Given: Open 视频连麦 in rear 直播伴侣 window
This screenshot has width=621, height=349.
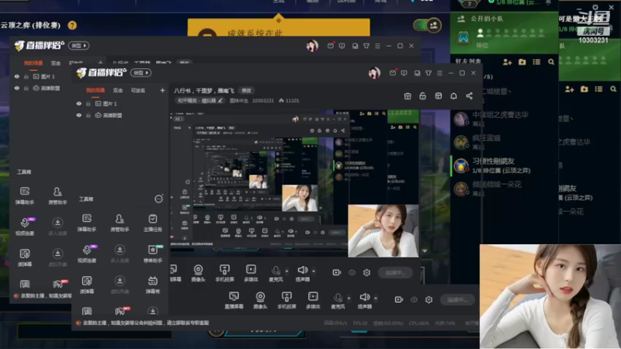Looking at the screenshot, I should pos(25,226).
